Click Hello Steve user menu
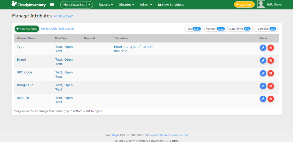Screen dimensions: 293x142 pos(274,5)
